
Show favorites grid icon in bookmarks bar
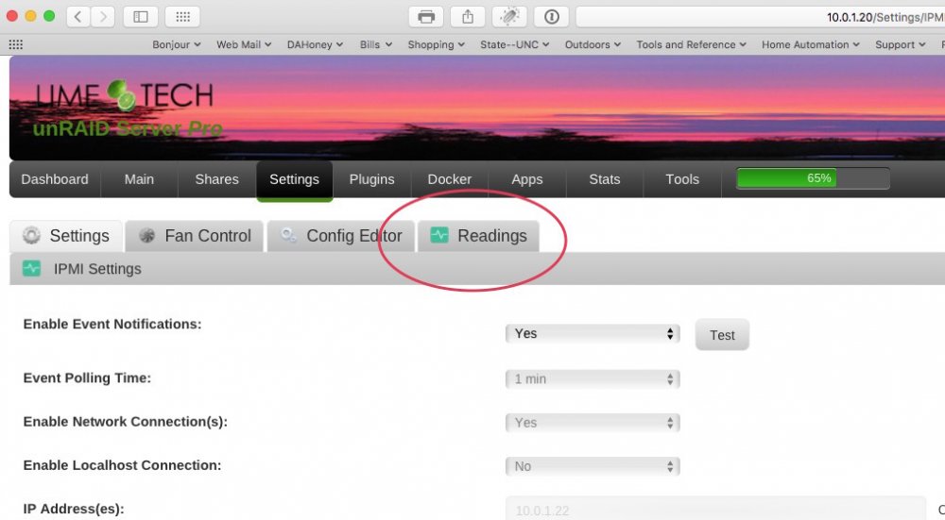point(16,44)
